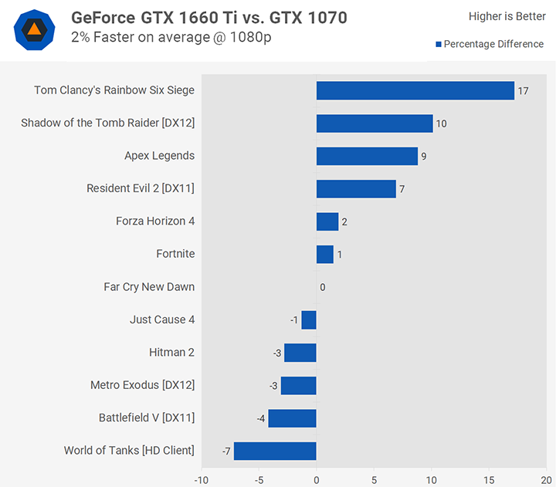
Task: Select the Forza Horizon 4 bar
Action: pos(327,222)
